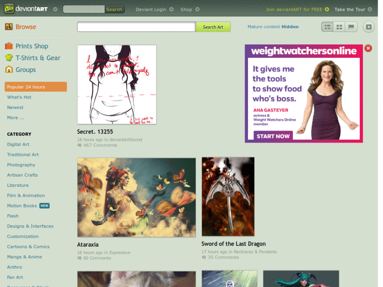Click the Prints Shop bag icon

click(9, 46)
